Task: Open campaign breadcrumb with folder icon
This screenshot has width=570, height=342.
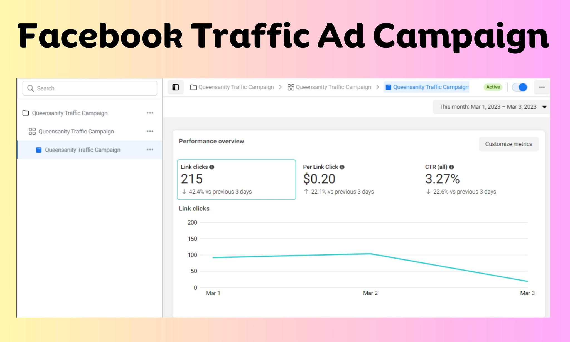Action: point(232,87)
